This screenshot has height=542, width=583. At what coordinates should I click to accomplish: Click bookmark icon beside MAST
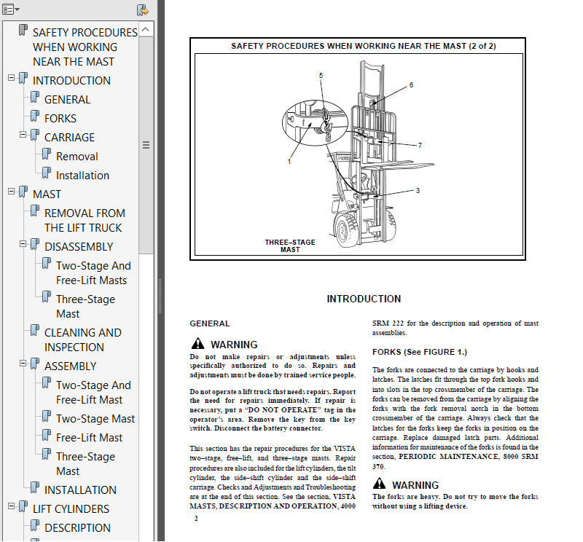[23, 192]
